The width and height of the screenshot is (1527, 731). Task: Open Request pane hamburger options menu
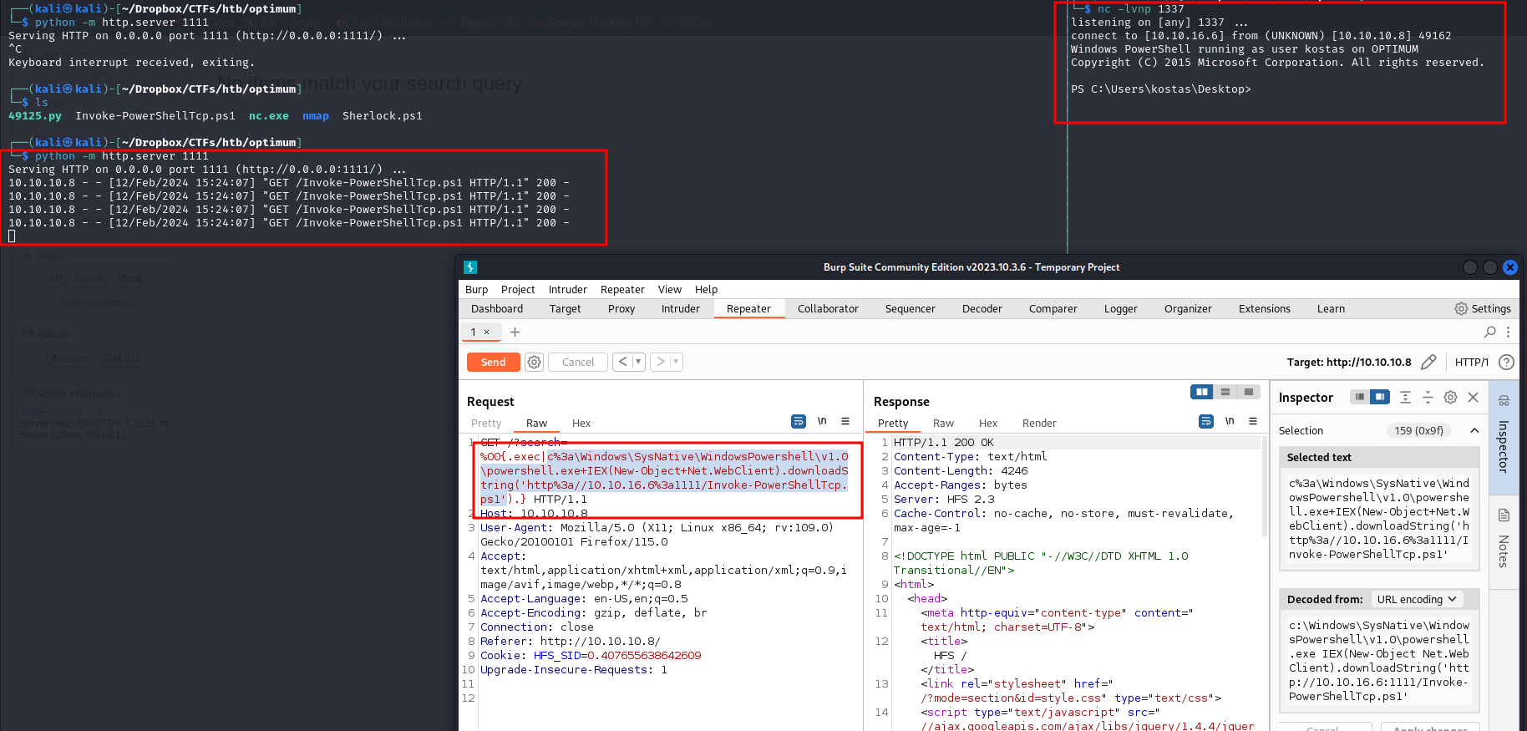[845, 421]
